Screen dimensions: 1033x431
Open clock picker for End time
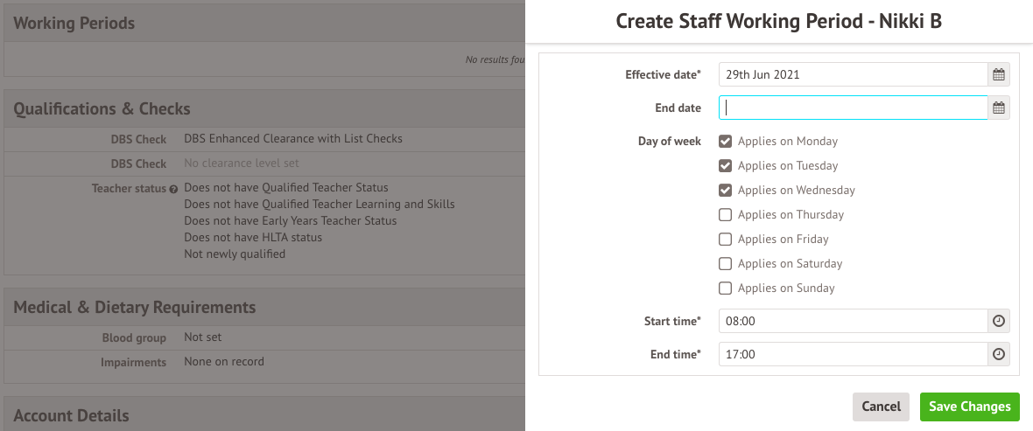[999, 354]
